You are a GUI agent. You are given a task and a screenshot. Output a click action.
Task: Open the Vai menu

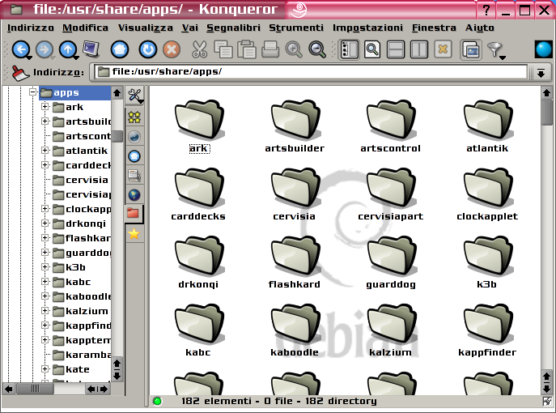click(189, 28)
